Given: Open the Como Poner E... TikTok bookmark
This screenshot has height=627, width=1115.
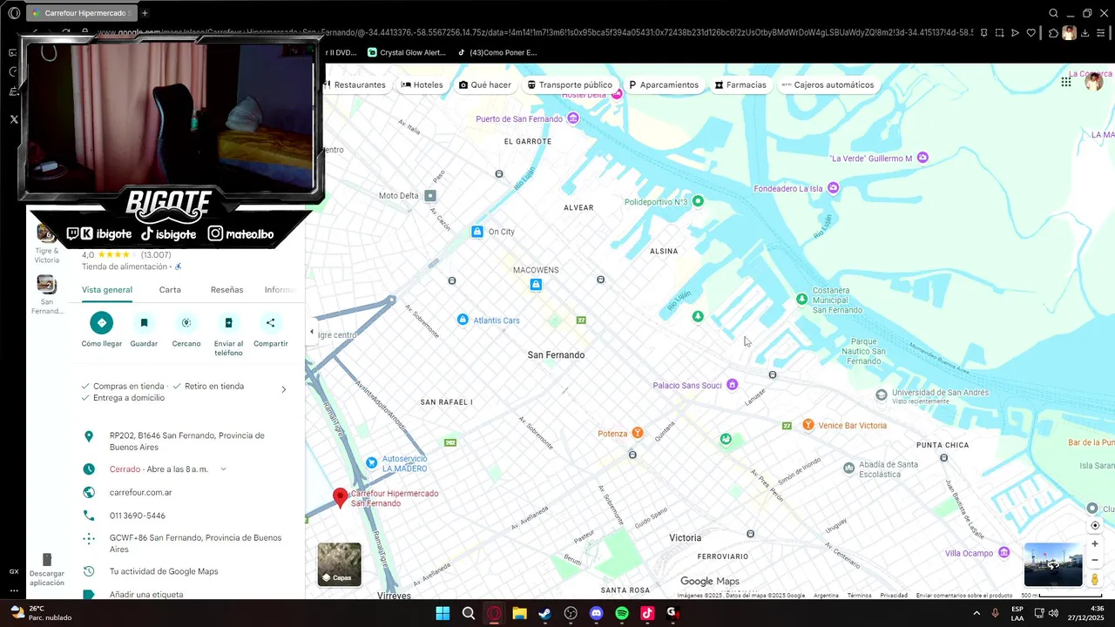Looking at the screenshot, I should pos(497,52).
